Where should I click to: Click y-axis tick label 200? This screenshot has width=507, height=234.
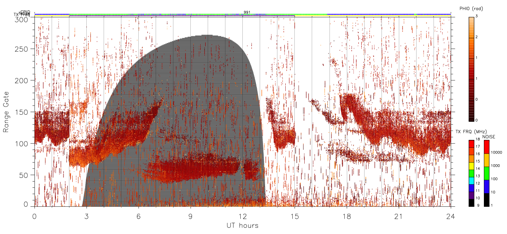21,80
